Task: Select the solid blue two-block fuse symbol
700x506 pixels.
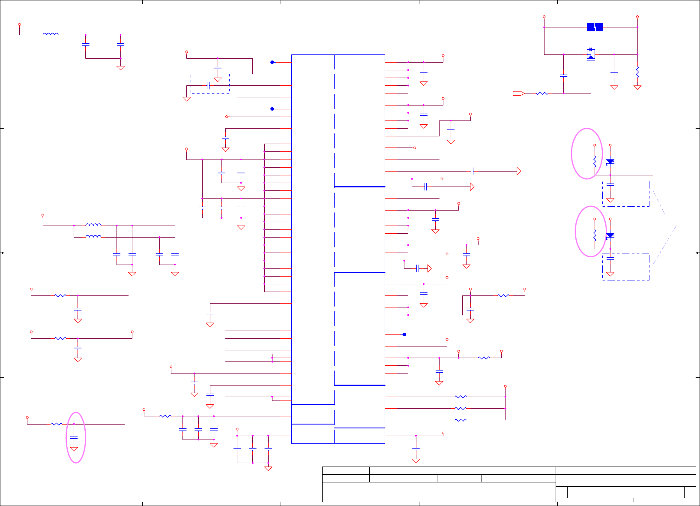Action: click(595, 27)
